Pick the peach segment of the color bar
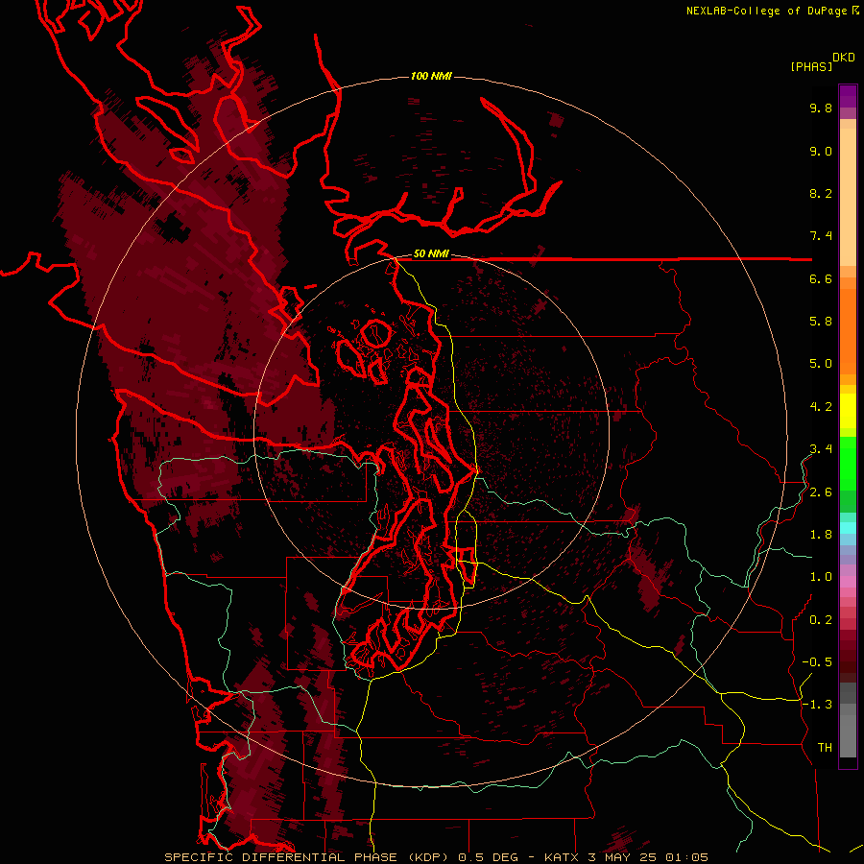Viewport: 864px width, 864px height. tap(848, 193)
